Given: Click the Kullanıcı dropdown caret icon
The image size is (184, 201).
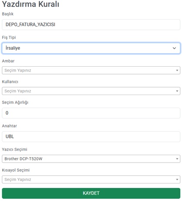Looking at the screenshot, I should coord(177,91).
